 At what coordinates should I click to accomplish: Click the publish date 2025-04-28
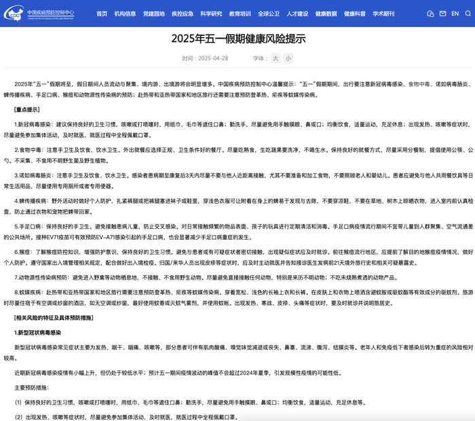click(x=213, y=58)
